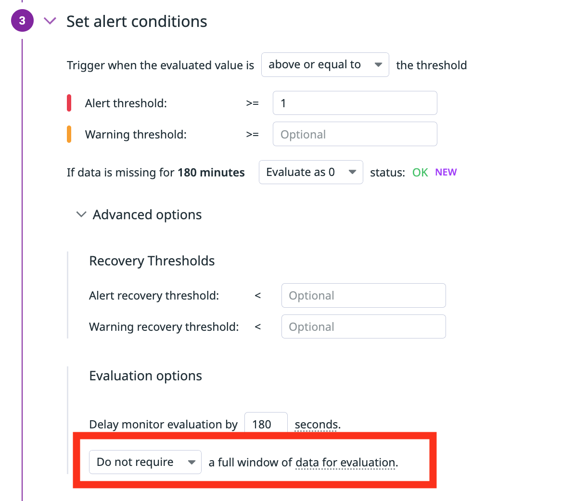561x501 pixels.
Task: Click the Advanced options heading text
Action: click(x=147, y=214)
